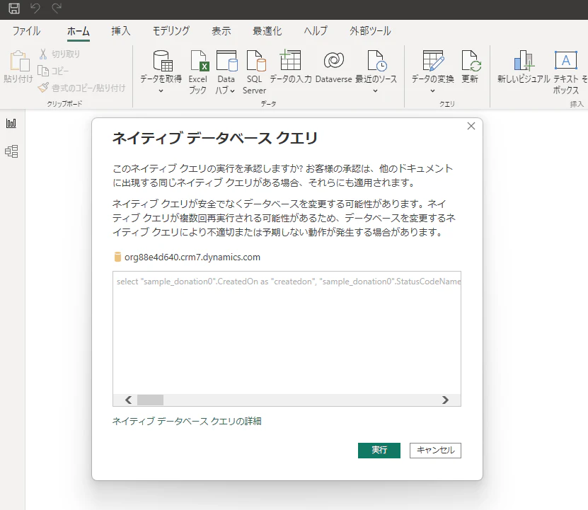588x510 pixels.
Task: Click the キャンセル (Cancel) button
Action: click(x=435, y=451)
